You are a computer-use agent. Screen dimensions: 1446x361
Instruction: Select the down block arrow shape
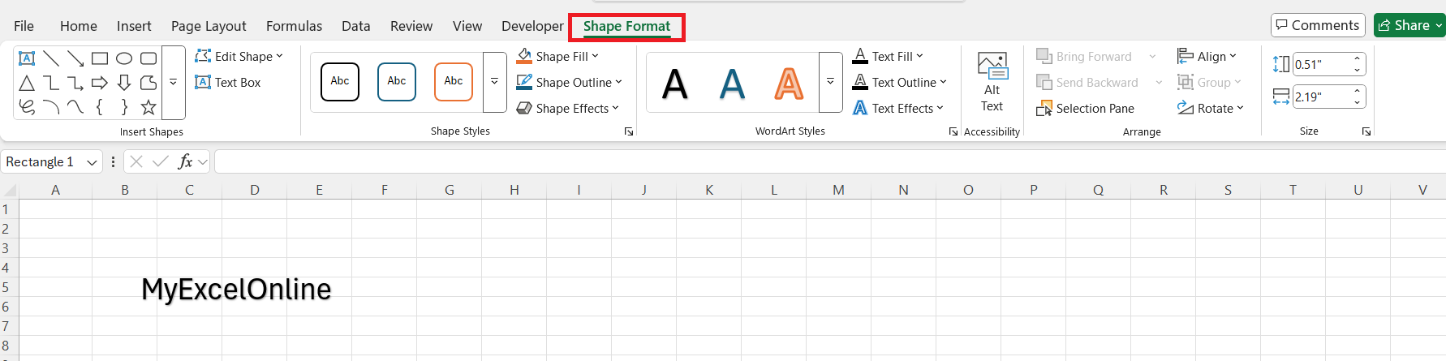coord(124,83)
